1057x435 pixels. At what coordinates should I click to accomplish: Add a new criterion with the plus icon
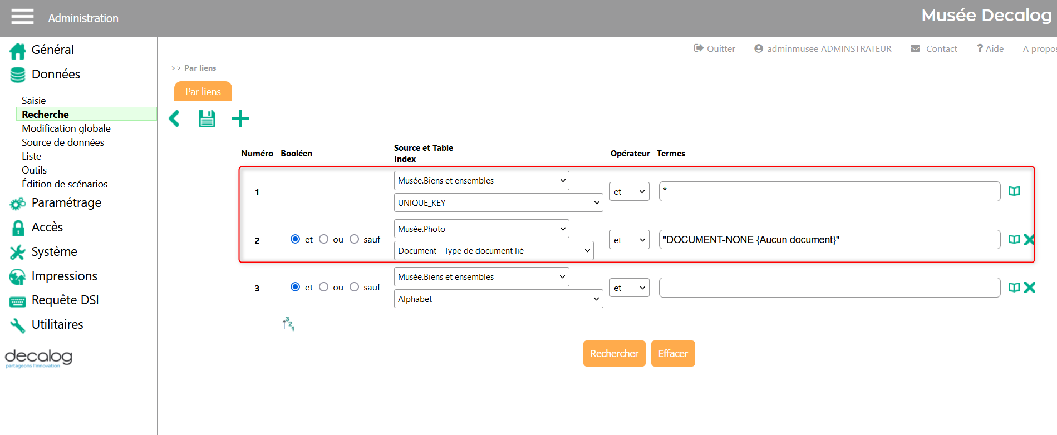point(240,118)
